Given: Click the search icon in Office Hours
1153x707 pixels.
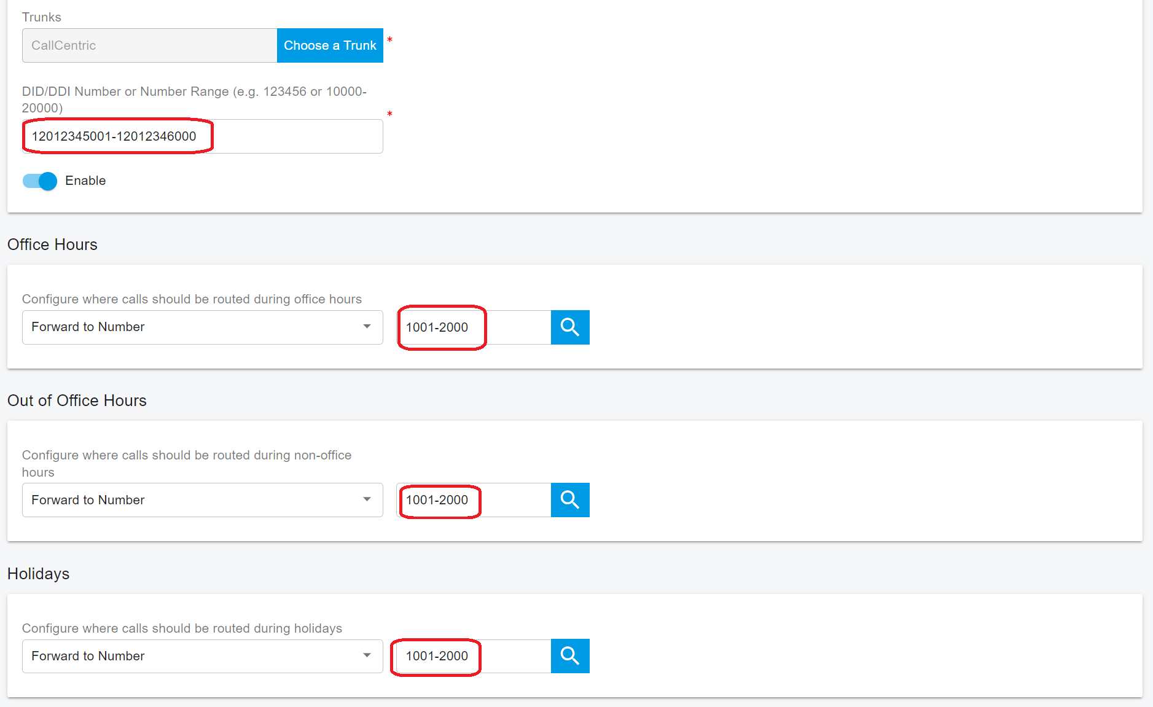Looking at the screenshot, I should point(569,327).
